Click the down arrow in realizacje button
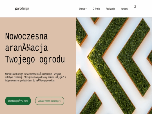 (60, 101)
